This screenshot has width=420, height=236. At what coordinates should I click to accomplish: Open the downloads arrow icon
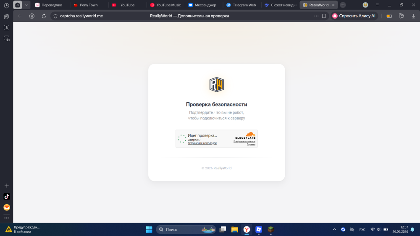tap(413, 16)
